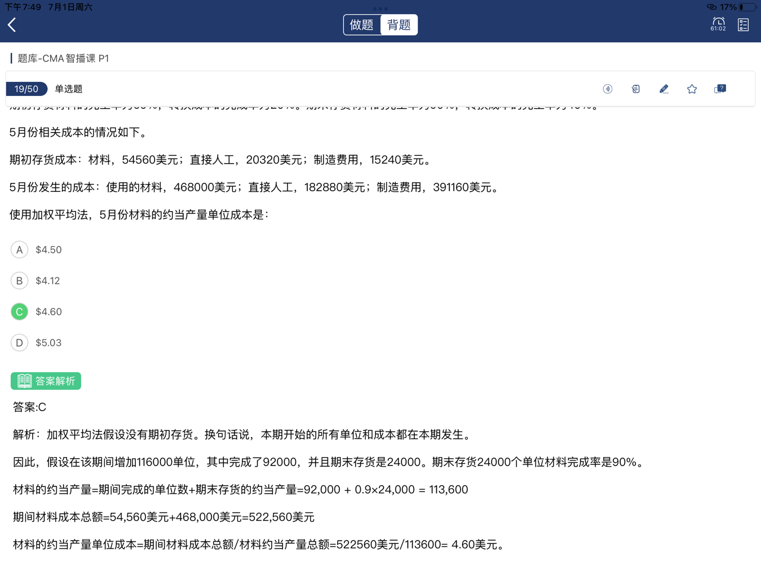Open the notes clipboard icon
The width and height of the screenshot is (761, 571).
[635, 89]
